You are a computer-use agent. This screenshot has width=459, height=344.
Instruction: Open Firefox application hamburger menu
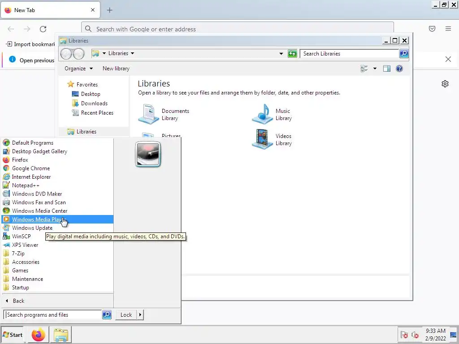(448, 29)
